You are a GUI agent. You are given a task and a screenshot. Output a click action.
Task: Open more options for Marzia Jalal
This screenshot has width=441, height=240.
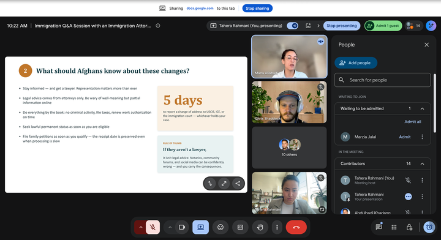pyautogui.click(x=422, y=137)
